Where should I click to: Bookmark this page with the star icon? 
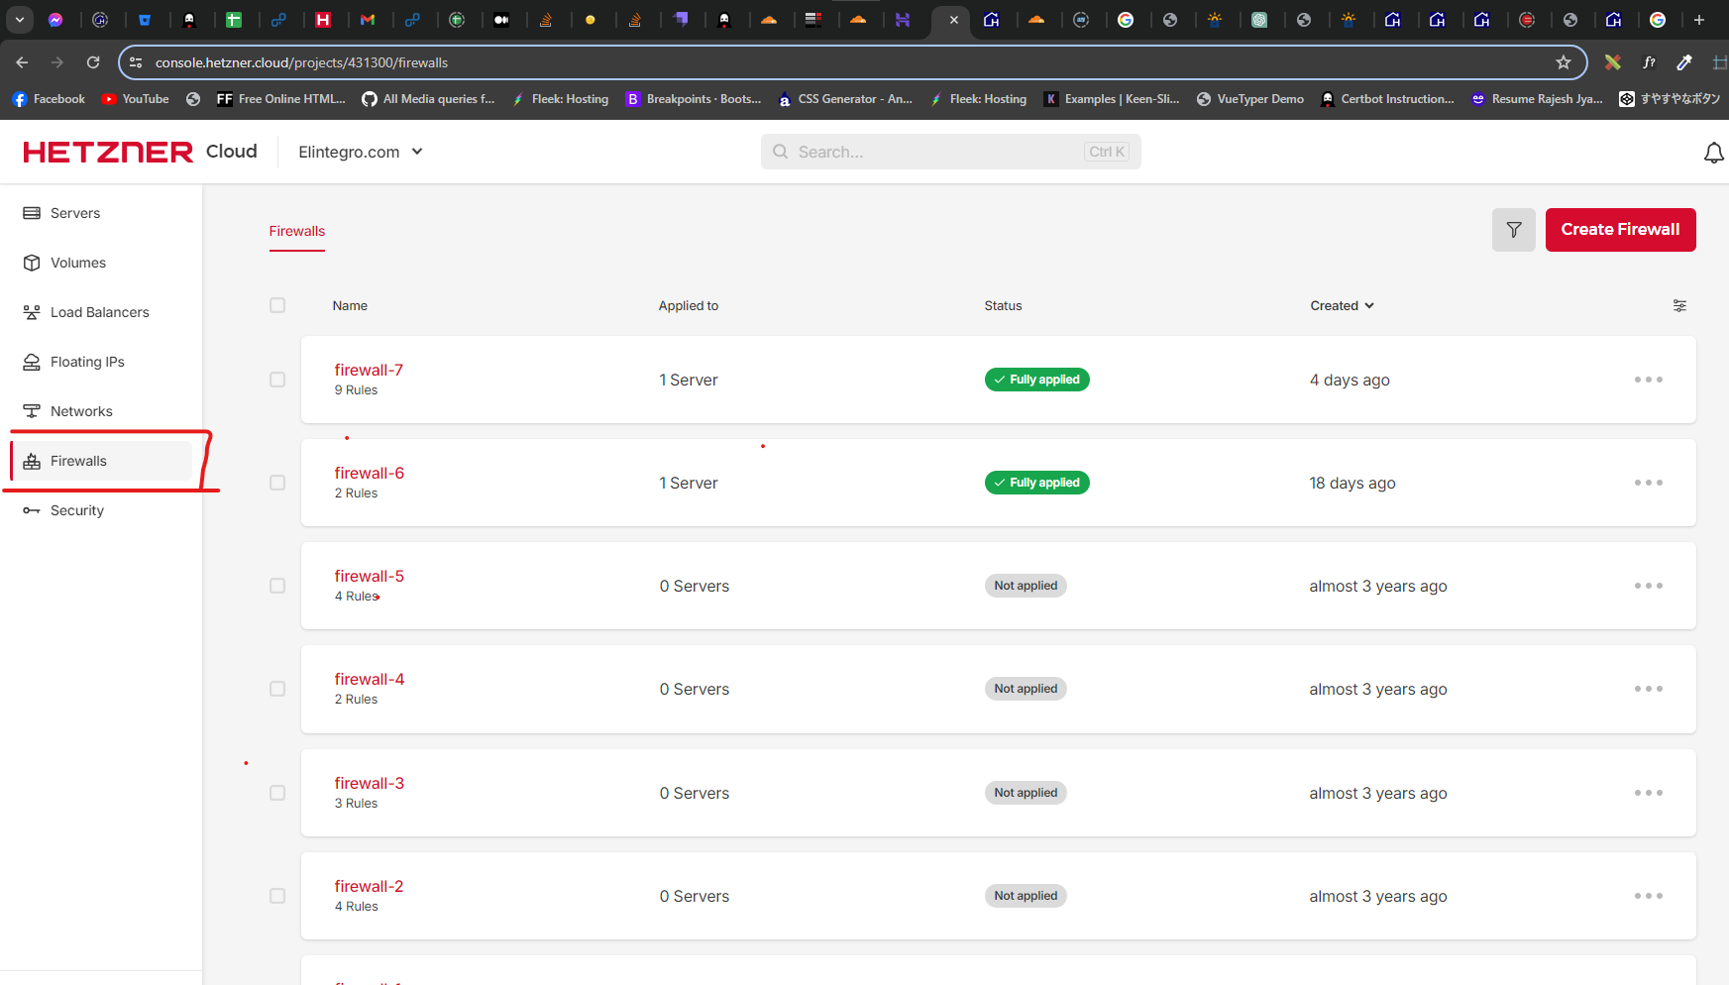1564,62
